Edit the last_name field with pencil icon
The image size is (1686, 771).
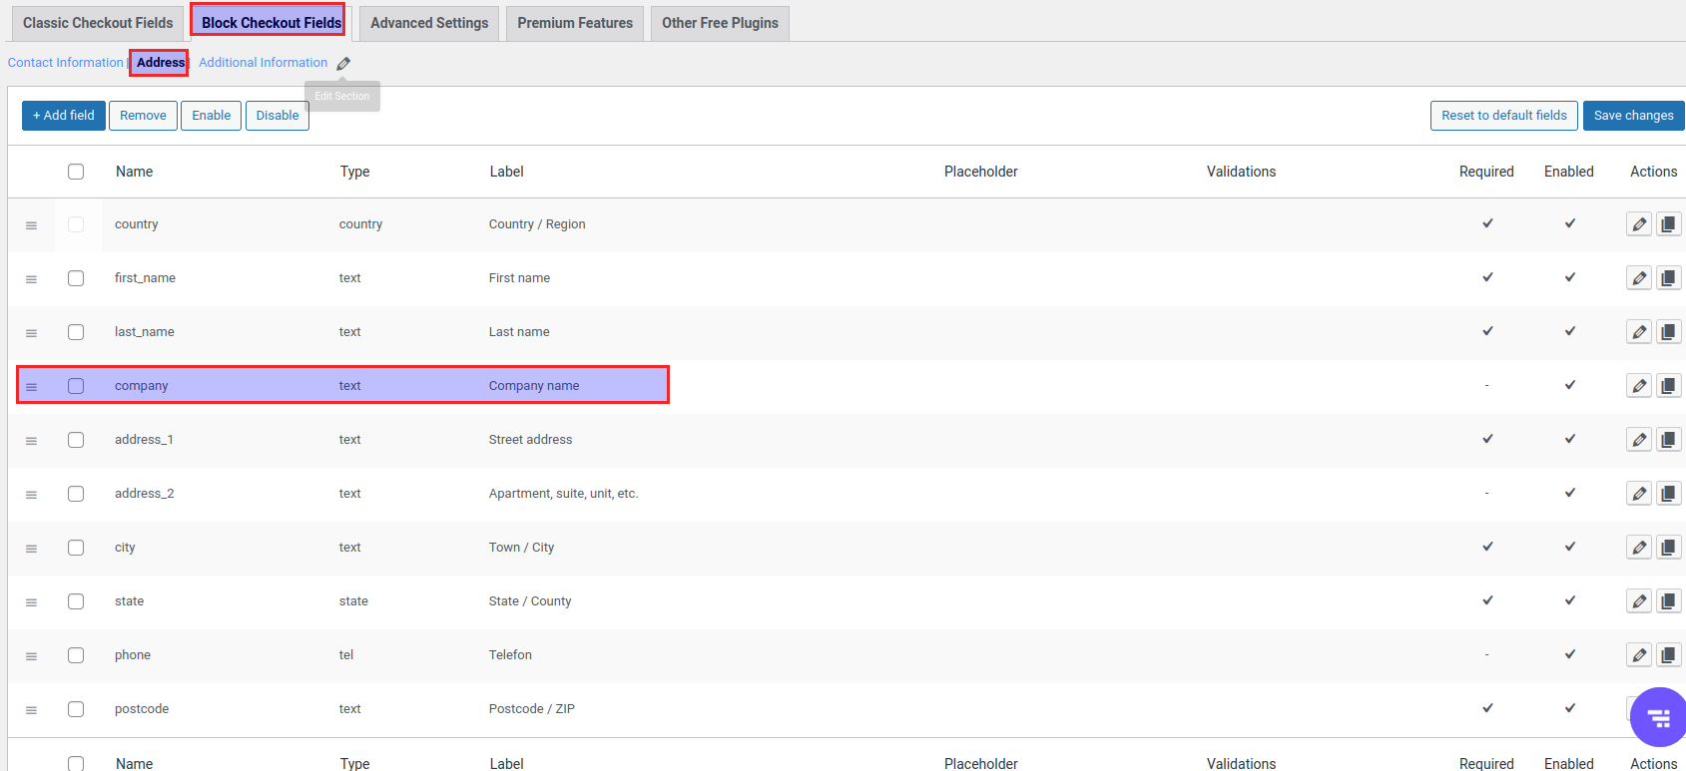point(1639,332)
